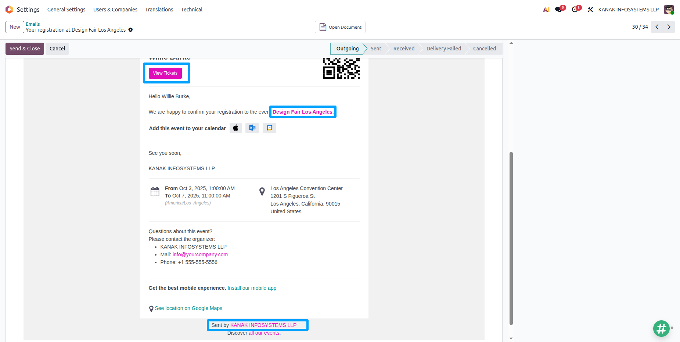This screenshot has width=680, height=342.
Task: Click Install our mobile app link
Action: [252, 288]
